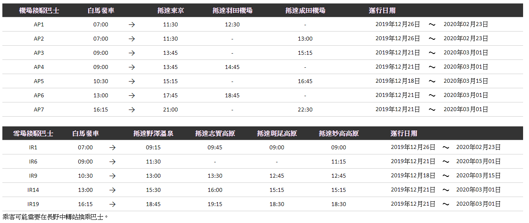Click the Nagano transfer note below the tables
Screen dimensions: 529x223
[55, 217]
